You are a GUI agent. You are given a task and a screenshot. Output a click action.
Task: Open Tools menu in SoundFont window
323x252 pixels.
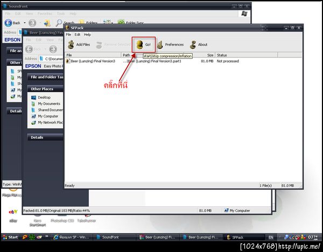pos(61,13)
